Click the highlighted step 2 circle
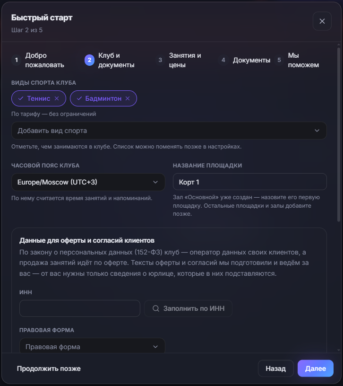Screen dimensions: 343x386 click(89, 60)
